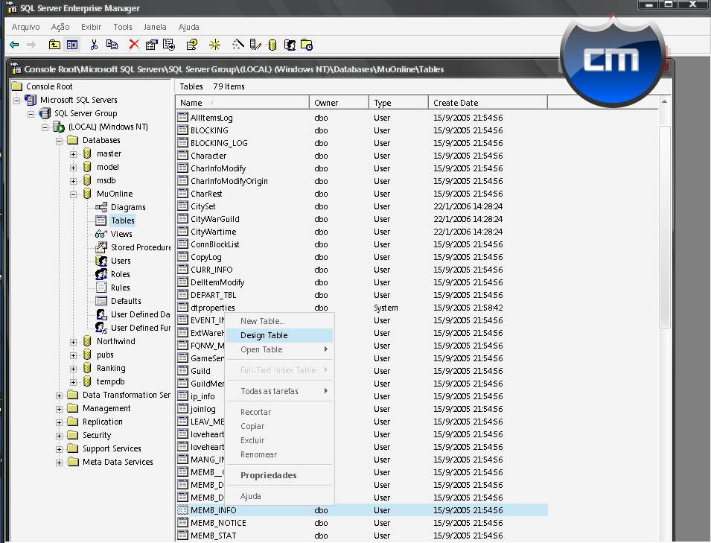Go back with the blue arrow toolbar icon

coord(14,45)
